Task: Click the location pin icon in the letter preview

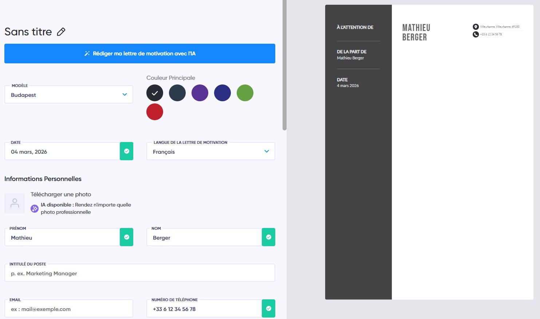Action: click(x=476, y=26)
